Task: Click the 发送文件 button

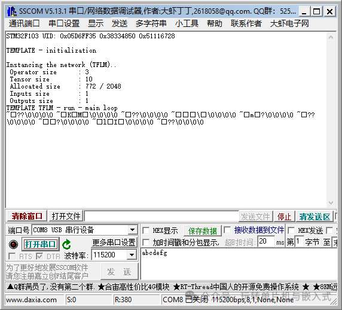Action: (x=256, y=217)
